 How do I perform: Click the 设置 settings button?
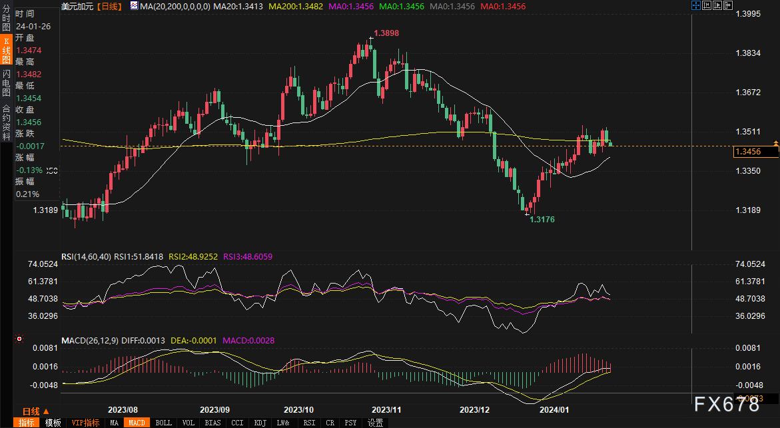375,423
